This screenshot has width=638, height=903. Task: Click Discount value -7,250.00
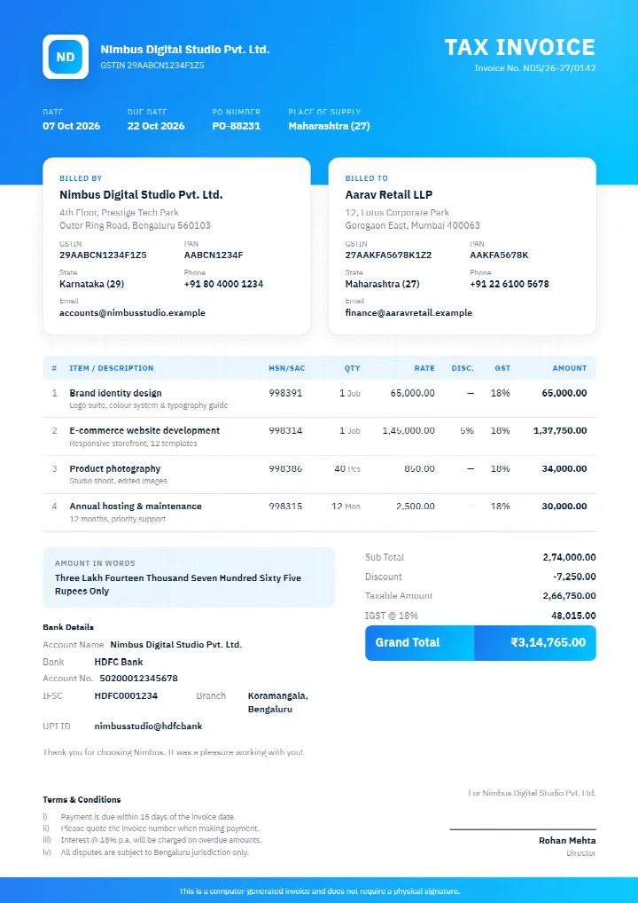pyautogui.click(x=574, y=577)
